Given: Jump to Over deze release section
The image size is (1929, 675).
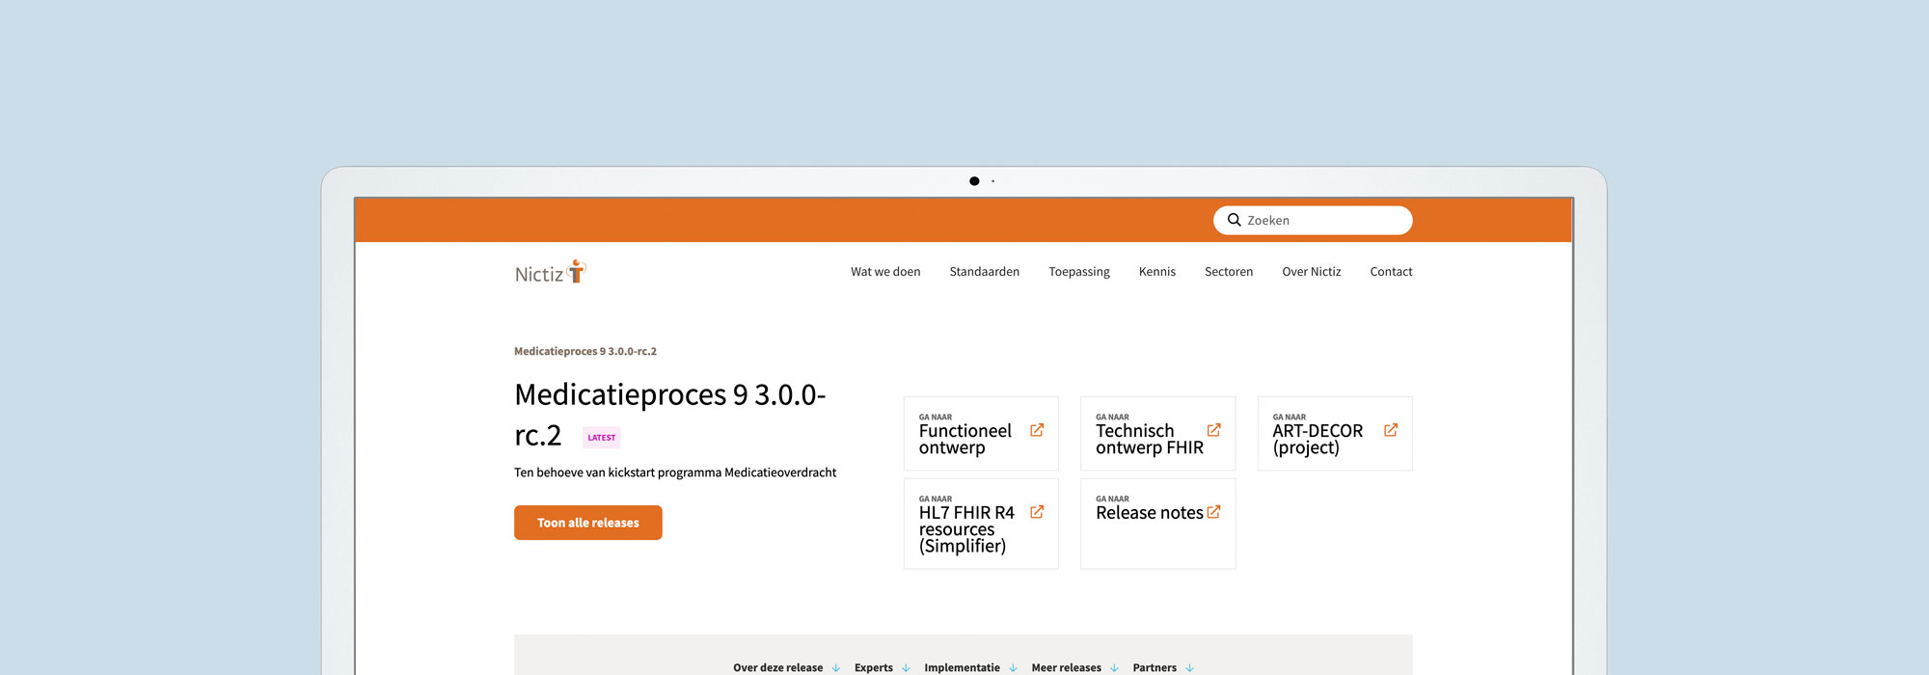Looking at the screenshot, I should (x=777, y=667).
